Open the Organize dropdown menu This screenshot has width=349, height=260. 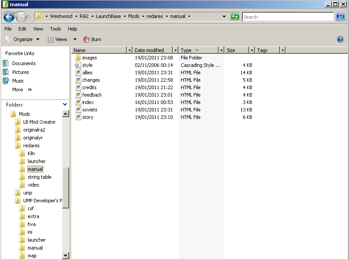click(23, 39)
